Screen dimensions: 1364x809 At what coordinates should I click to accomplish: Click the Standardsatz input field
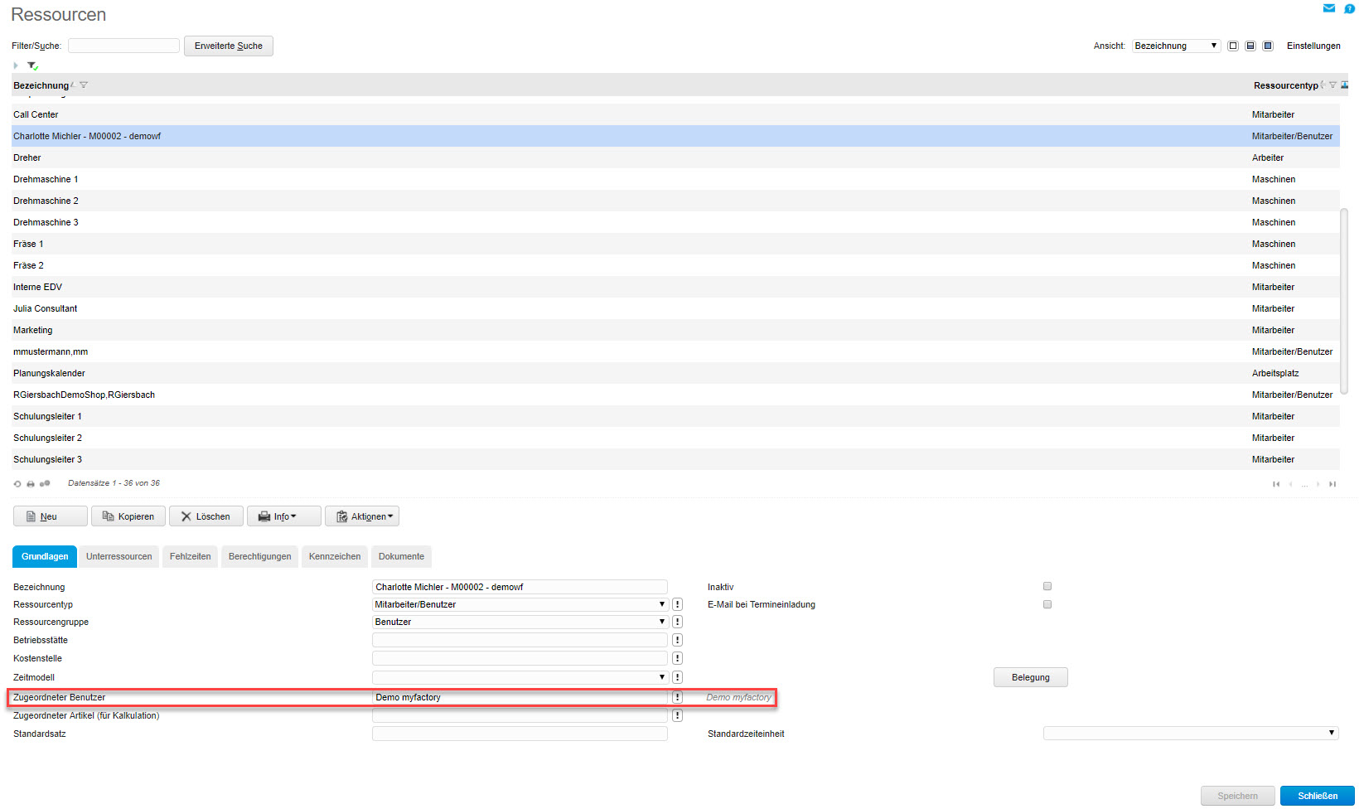pos(520,734)
